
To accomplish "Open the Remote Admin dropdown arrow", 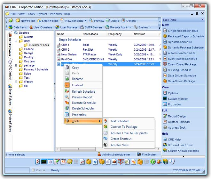I will click(131, 27).
